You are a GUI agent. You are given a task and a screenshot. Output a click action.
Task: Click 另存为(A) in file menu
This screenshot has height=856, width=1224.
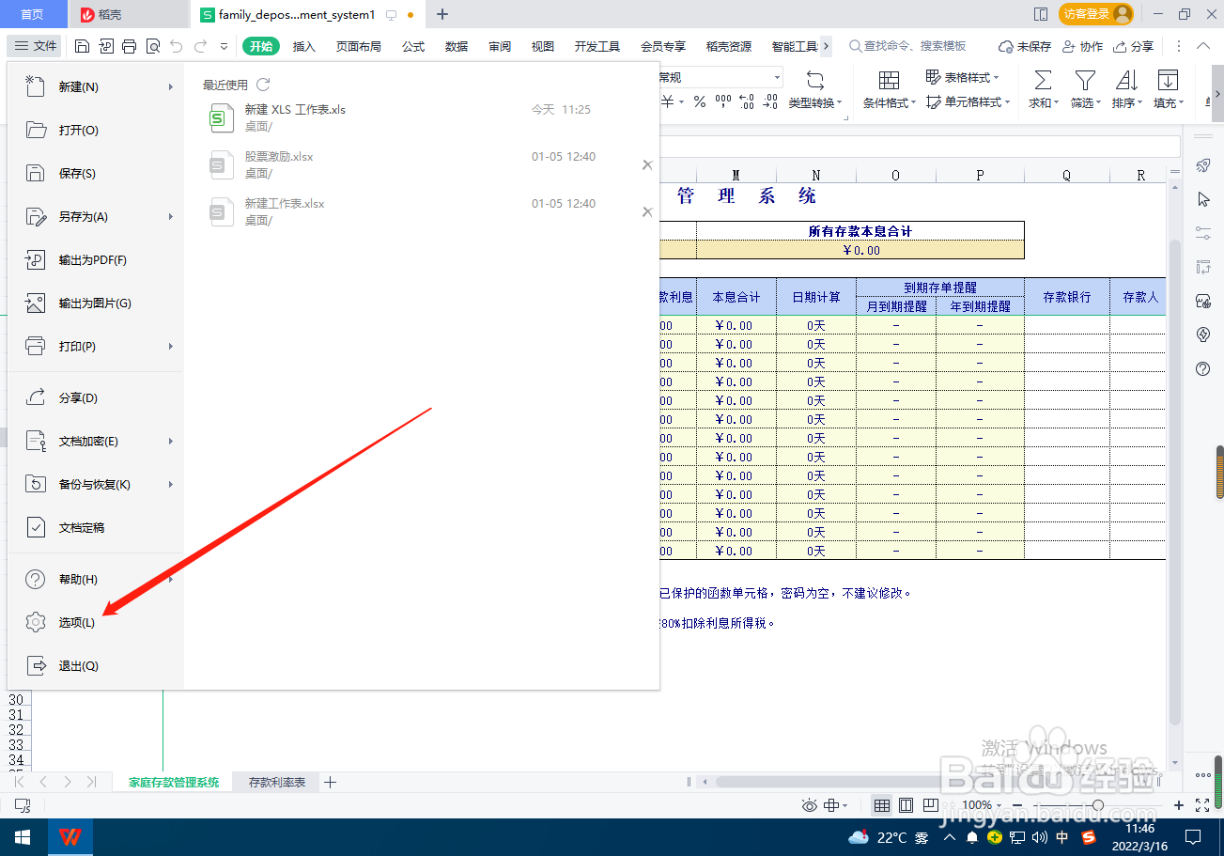click(x=96, y=216)
